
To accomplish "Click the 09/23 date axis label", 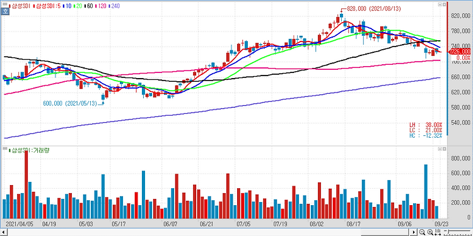I will point(441,224).
